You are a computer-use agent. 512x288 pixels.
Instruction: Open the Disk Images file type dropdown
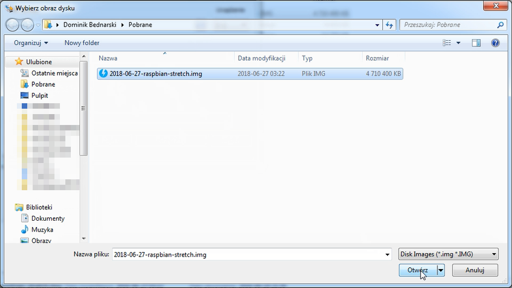coord(448,254)
